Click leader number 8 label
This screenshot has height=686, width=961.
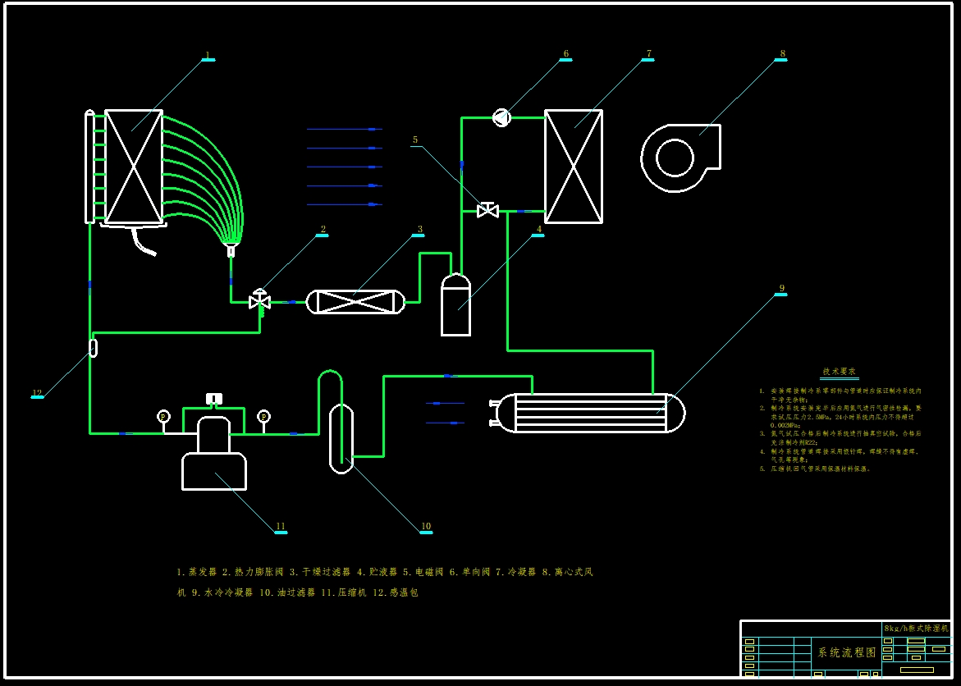pos(783,54)
